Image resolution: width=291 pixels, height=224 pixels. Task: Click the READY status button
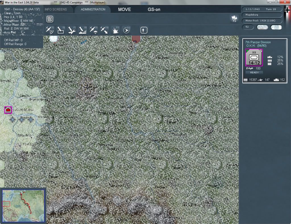(254, 73)
